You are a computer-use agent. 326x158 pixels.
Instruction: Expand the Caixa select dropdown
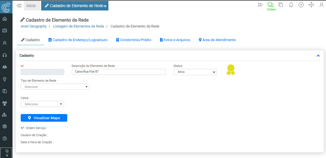click(x=42, y=104)
